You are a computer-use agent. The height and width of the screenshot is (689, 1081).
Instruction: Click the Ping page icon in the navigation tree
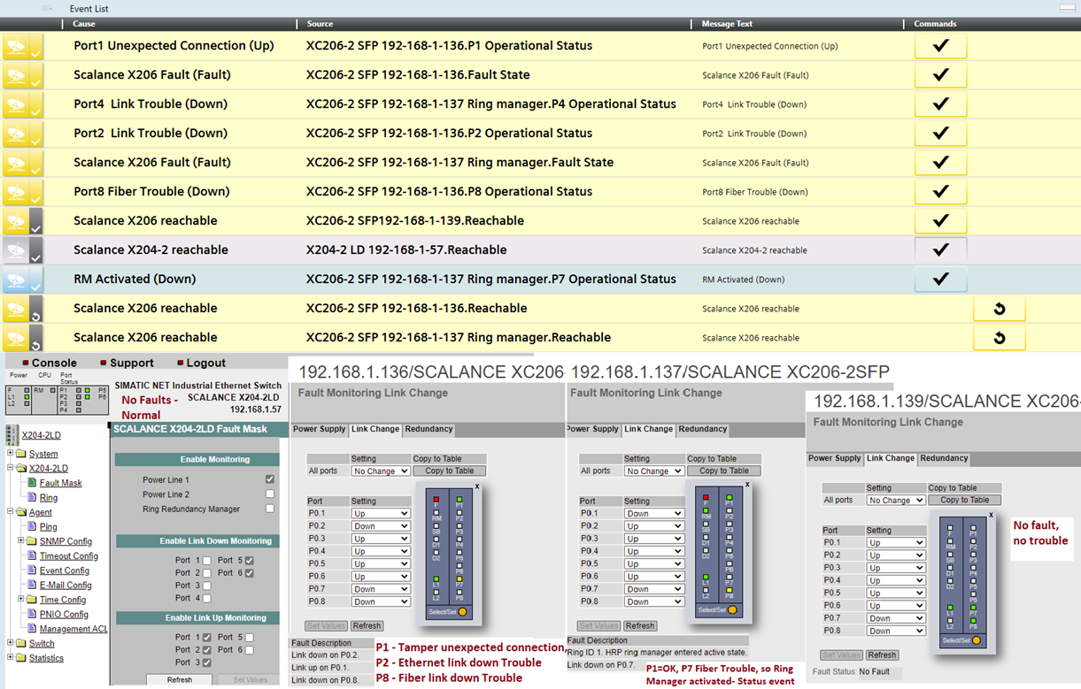click(31, 525)
